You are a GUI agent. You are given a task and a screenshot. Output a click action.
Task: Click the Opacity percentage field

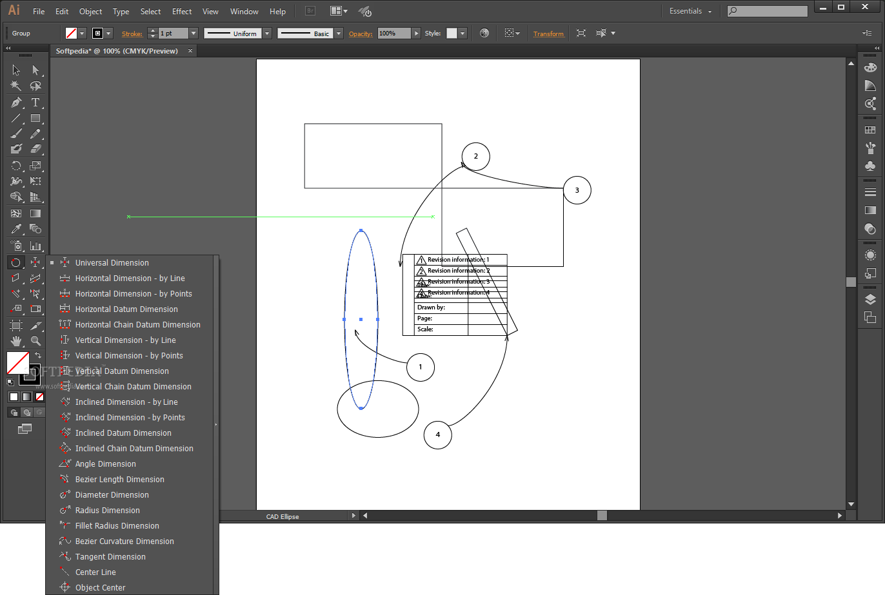(x=393, y=34)
